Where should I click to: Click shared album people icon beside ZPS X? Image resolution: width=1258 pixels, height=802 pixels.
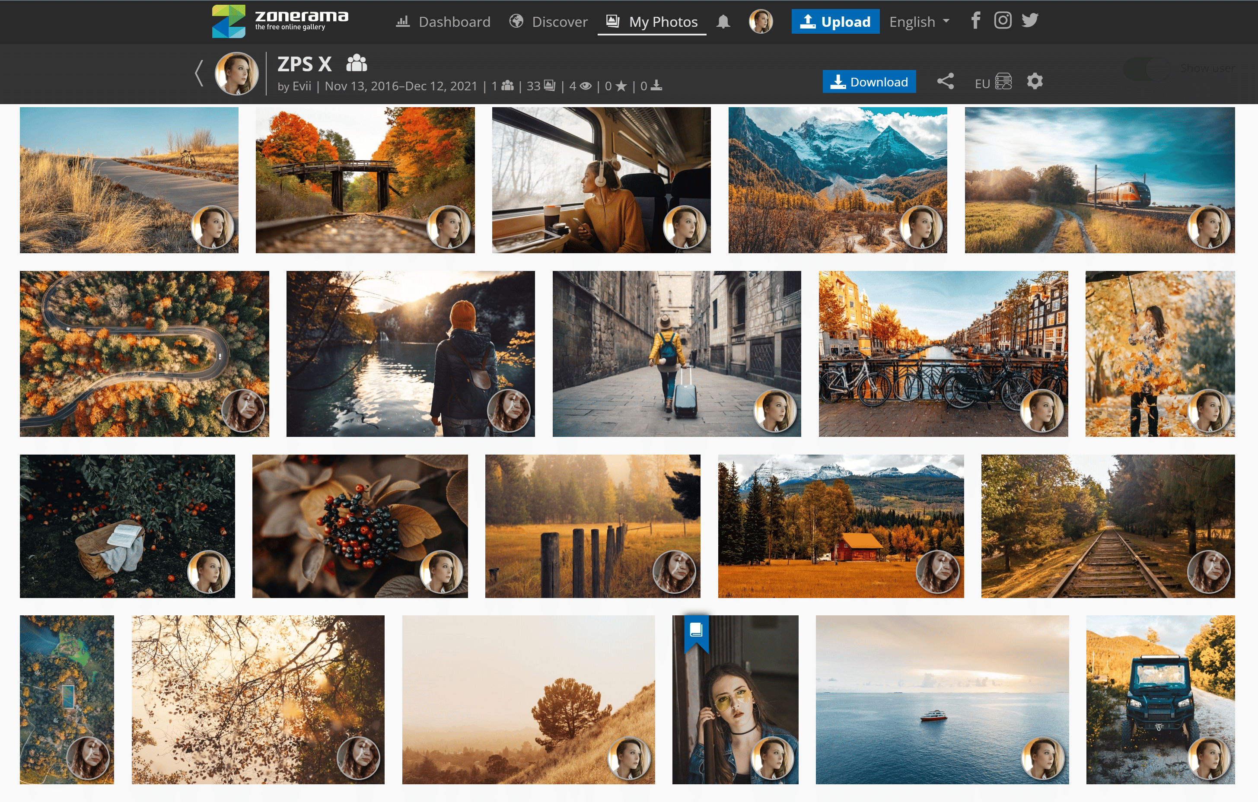pyautogui.click(x=357, y=63)
